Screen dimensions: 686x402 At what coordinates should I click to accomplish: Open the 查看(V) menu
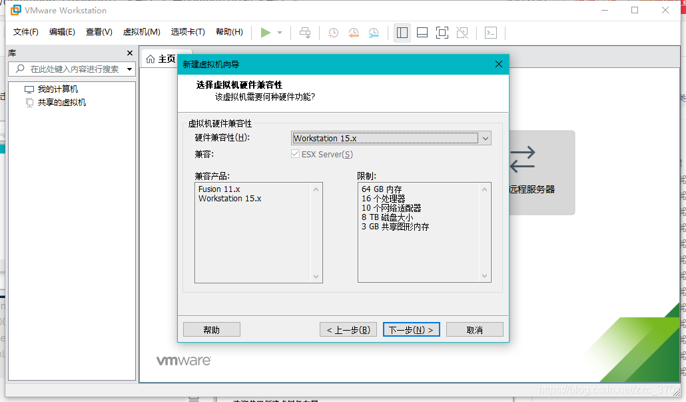[x=99, y=32]
